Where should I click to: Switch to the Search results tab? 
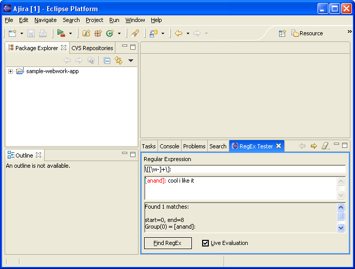218,146
